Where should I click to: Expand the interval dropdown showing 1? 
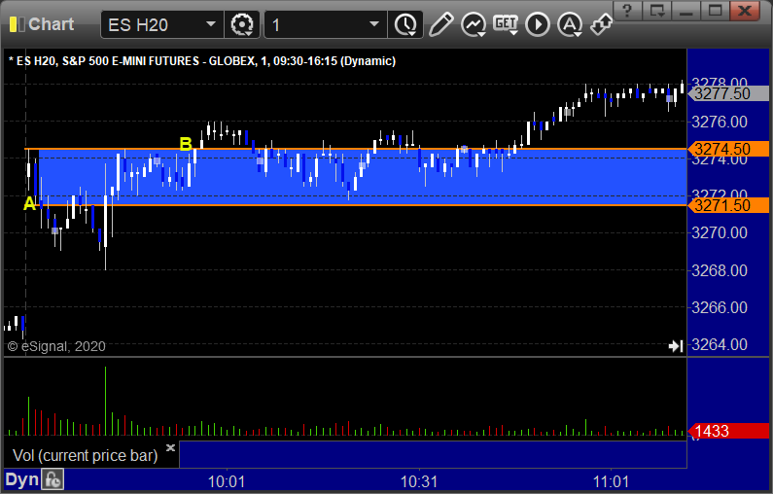[374, 24]
